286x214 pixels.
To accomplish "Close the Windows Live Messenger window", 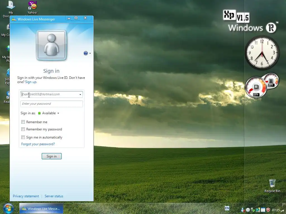I will pos(85,18).
